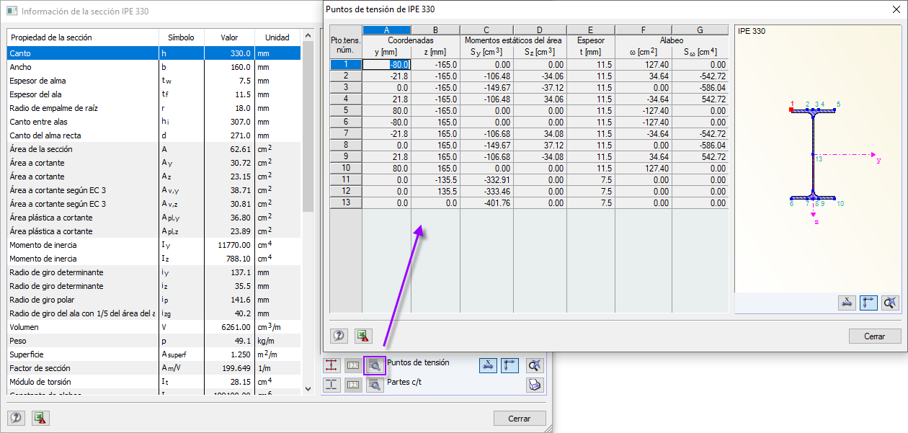Toggle dimensions in section information window
Screen dimensions: 908x433
pos(488,365)
